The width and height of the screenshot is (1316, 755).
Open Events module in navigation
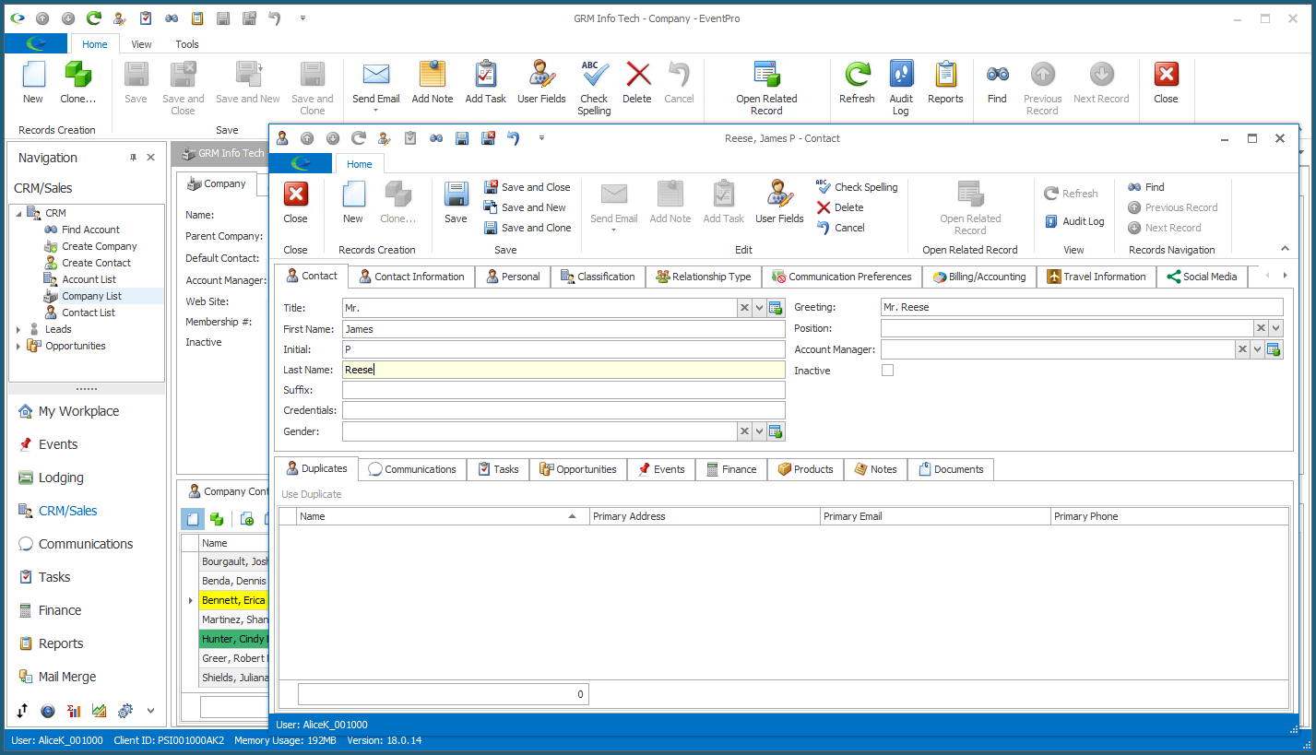[x=58, y=444]
